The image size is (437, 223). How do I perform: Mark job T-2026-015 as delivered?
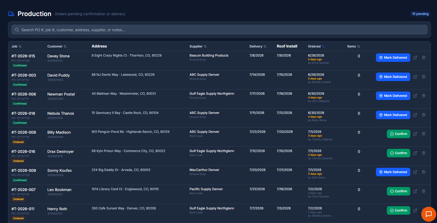click(x=393, y=58)
